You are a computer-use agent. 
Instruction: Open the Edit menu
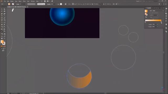click(x=8, y=1)
